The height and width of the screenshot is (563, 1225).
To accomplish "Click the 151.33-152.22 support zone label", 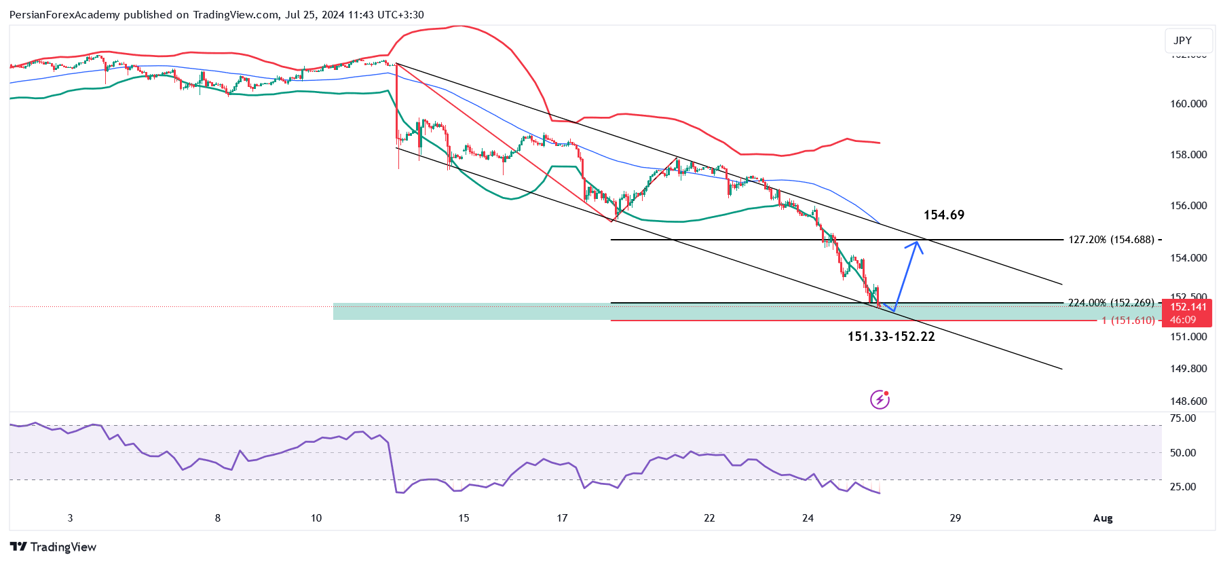I will coord(891,336).
